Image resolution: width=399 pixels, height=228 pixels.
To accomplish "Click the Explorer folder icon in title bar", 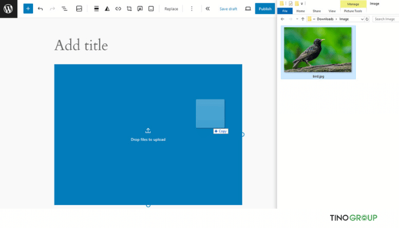I will tap(282, 3).
